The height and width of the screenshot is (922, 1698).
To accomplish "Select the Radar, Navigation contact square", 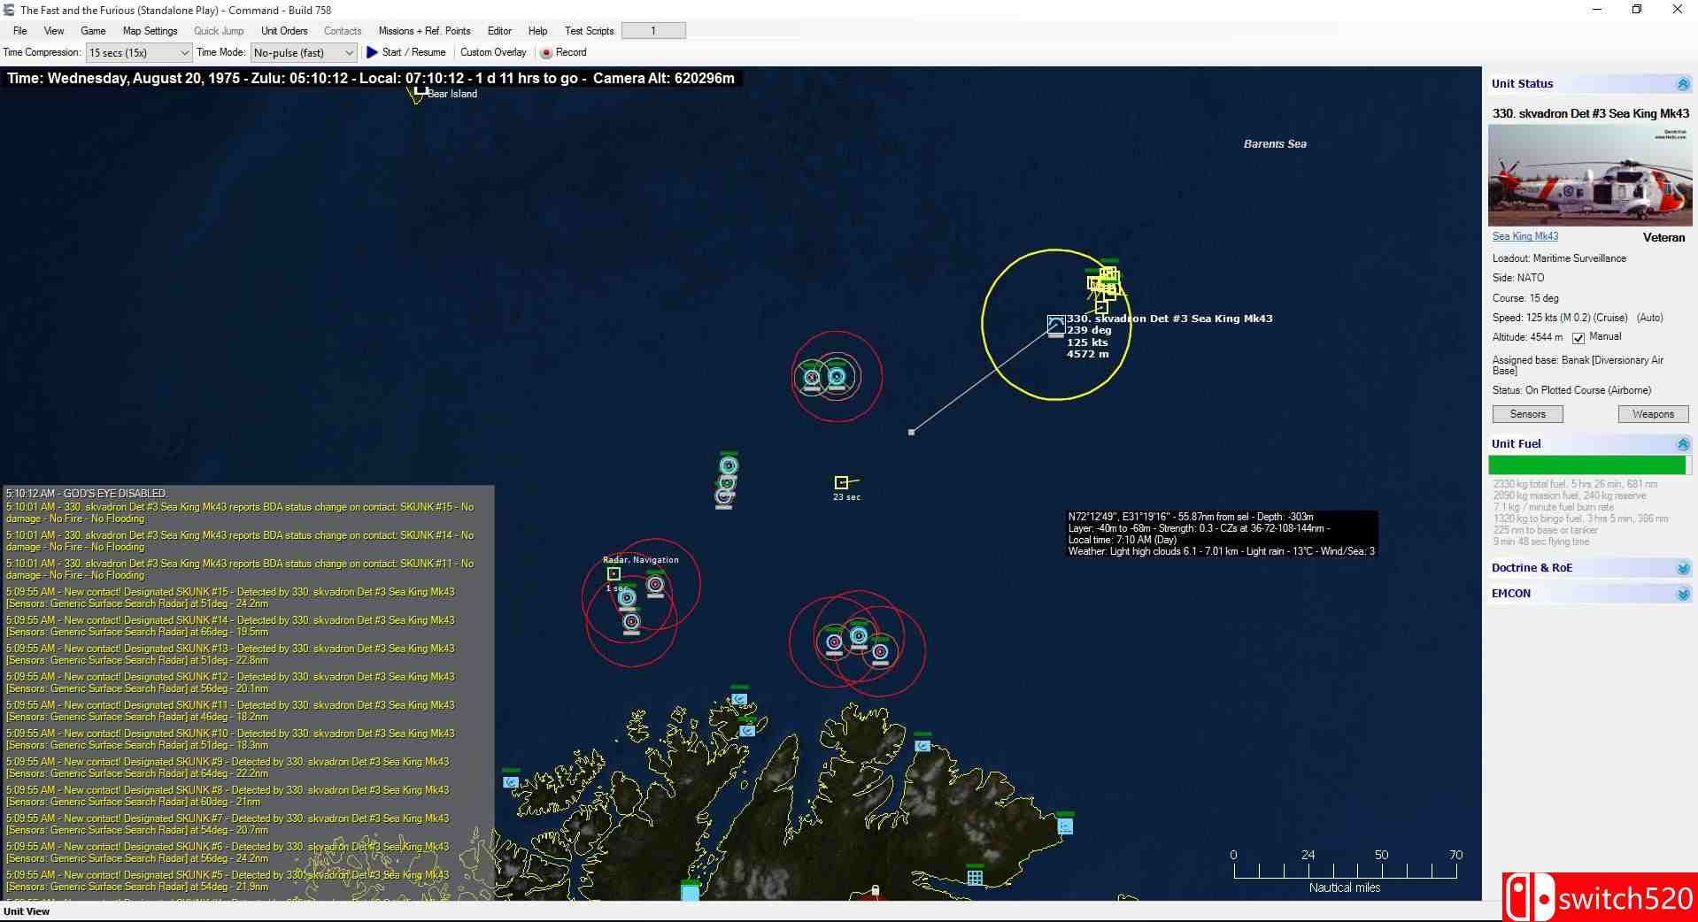I will (x=614, y=573).
